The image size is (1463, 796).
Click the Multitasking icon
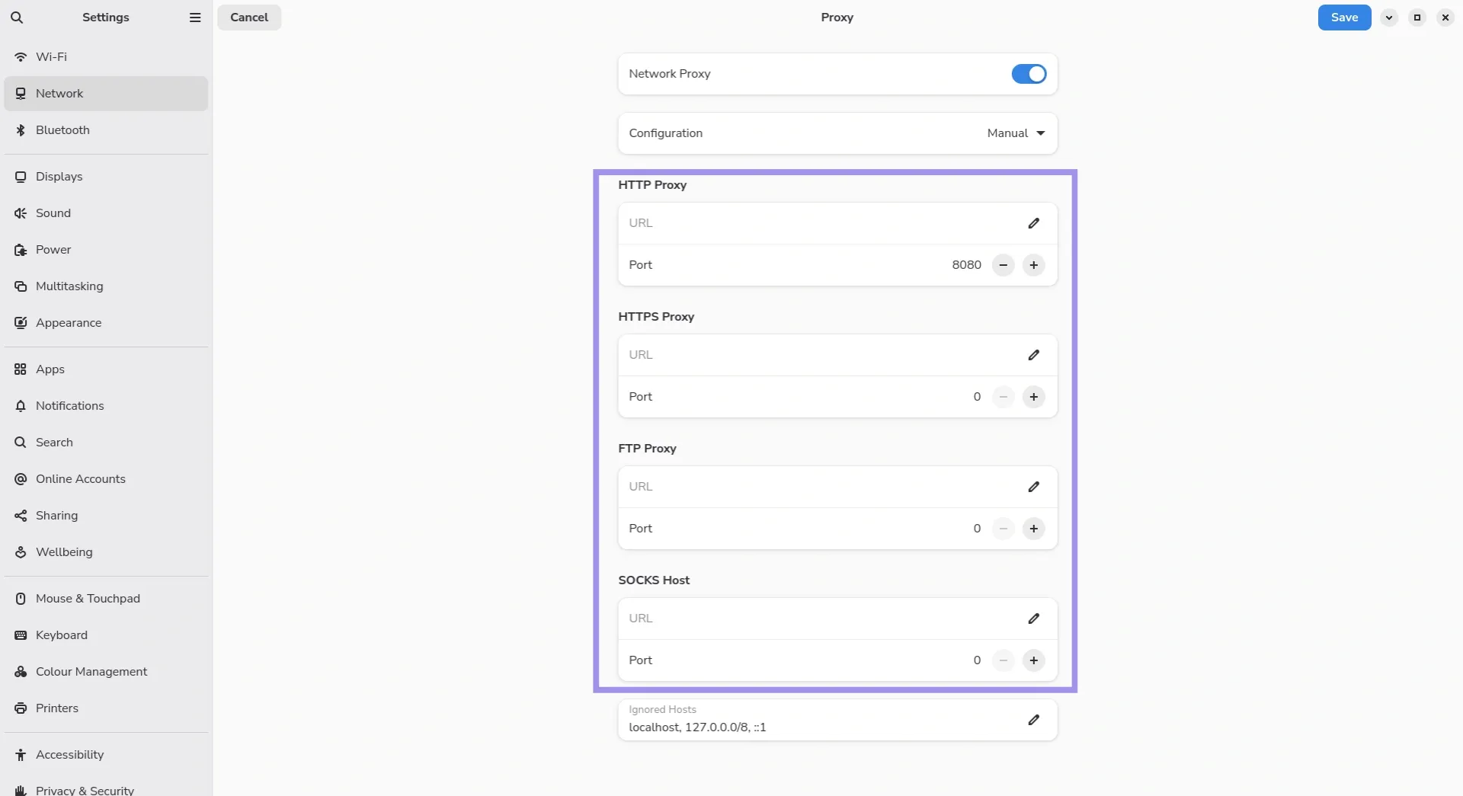click(21, 286)
